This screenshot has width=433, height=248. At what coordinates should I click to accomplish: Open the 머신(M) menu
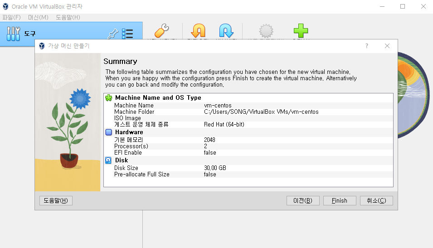38,17
